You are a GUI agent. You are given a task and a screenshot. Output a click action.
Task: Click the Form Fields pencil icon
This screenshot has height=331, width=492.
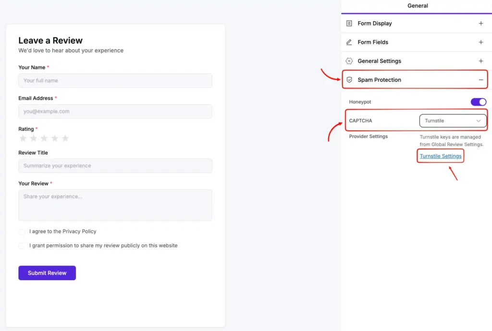click(349, 42)
